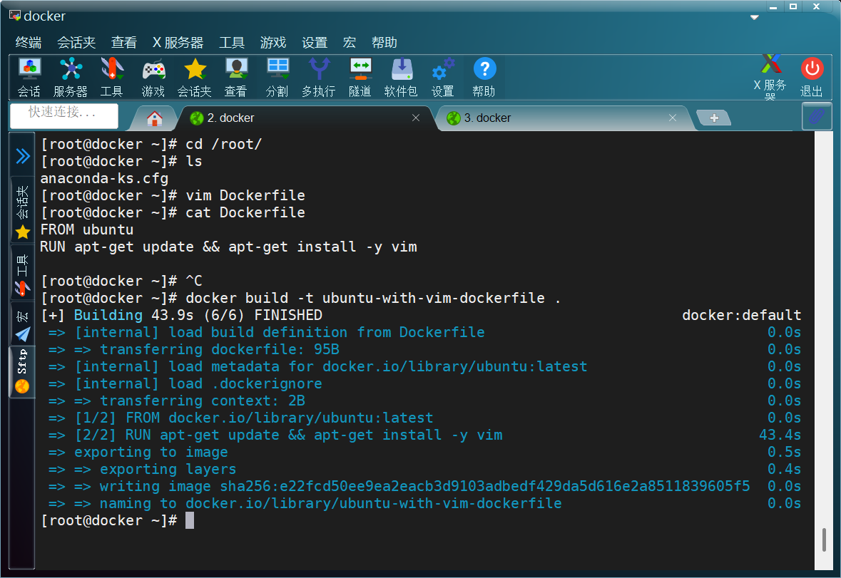Add a new tab with plus button
This screenshot has height=578, width=841.
tap(714, 118)
